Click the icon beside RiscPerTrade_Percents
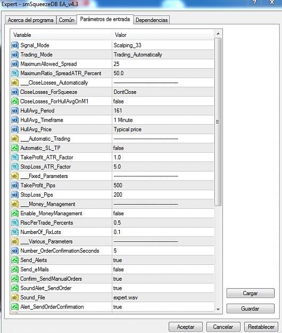The height and width of the screenshot is (333, 282). (15, 223)
